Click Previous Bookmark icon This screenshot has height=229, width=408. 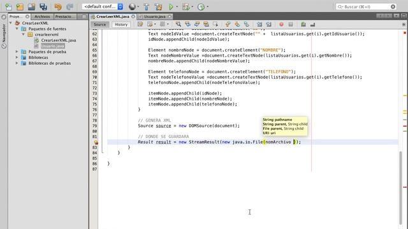(x=228, y=24)
